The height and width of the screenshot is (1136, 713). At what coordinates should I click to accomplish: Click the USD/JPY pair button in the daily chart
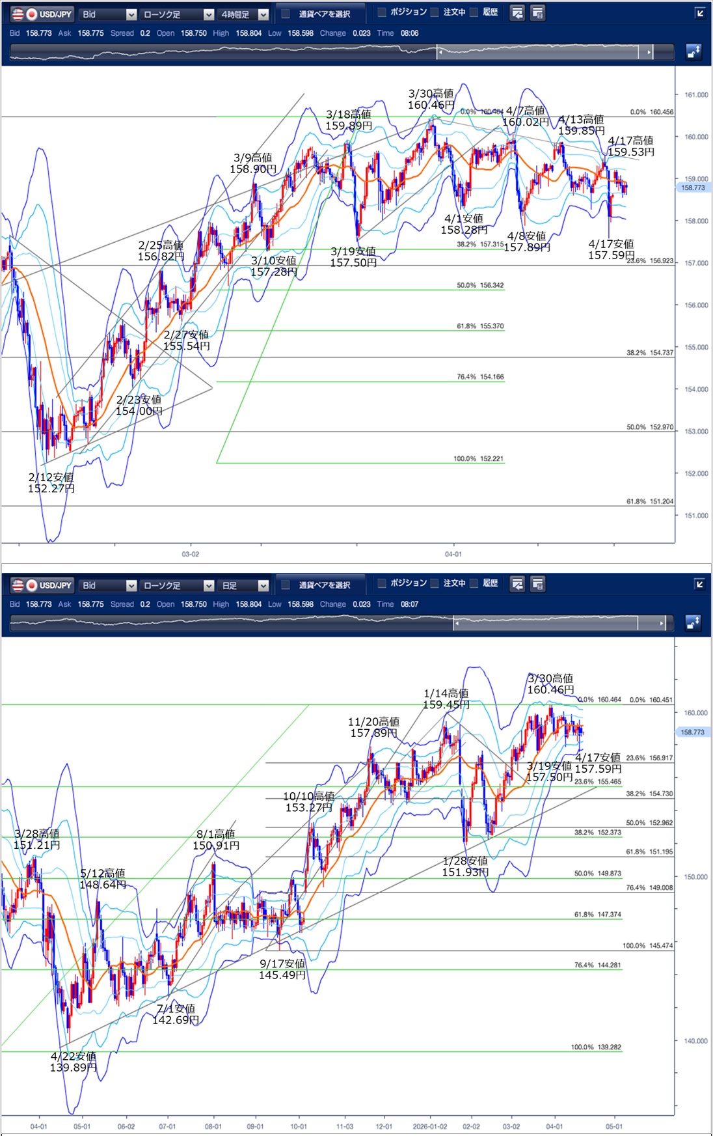pos(43,585)
